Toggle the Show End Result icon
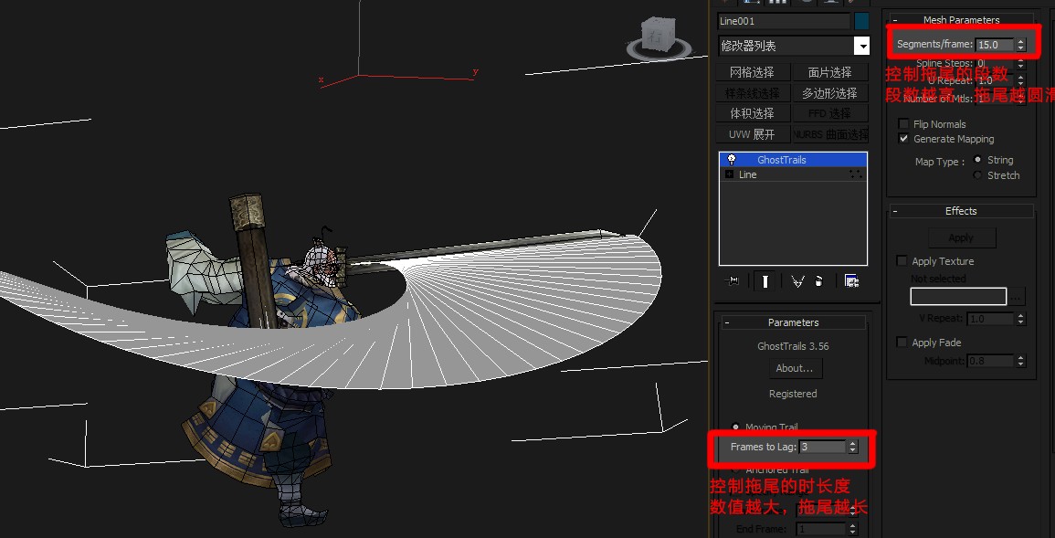This screenshot has height=538, width=1055. [765, 281]
